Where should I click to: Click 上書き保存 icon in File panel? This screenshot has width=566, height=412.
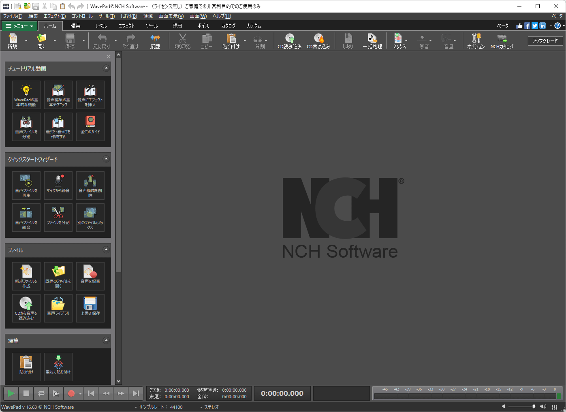coord(90,308)
